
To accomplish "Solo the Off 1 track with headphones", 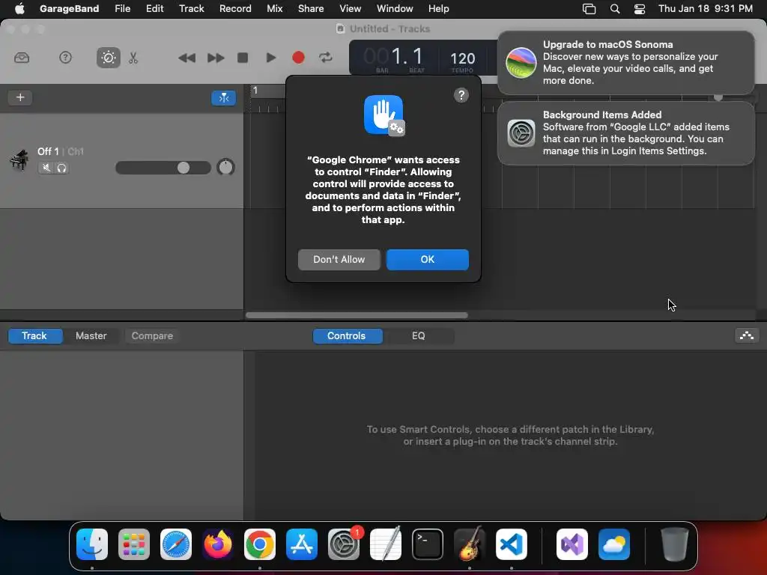I will (61, 168).
